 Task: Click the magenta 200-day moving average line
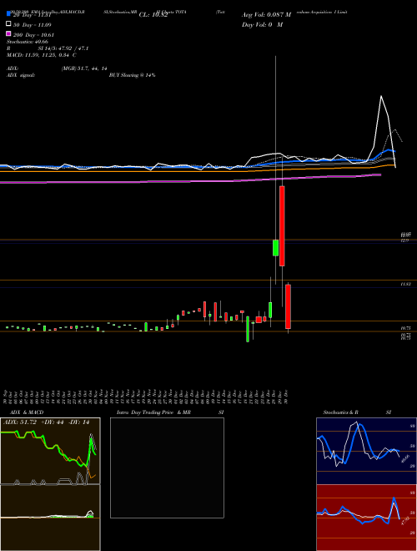click(191, 180)
